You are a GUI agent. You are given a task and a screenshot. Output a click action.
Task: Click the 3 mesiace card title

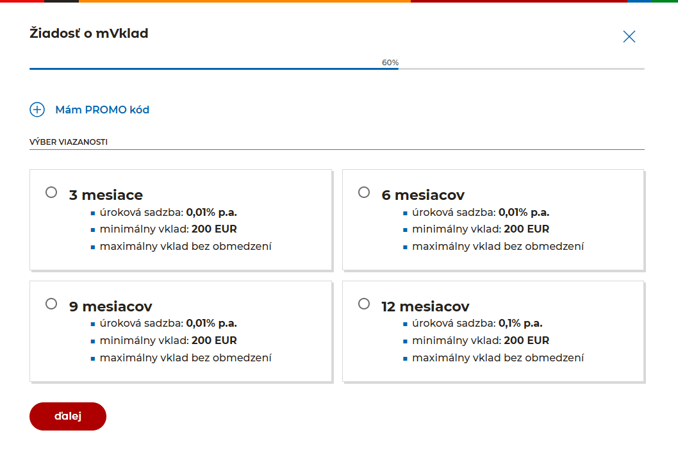click(x=106, y=195)
